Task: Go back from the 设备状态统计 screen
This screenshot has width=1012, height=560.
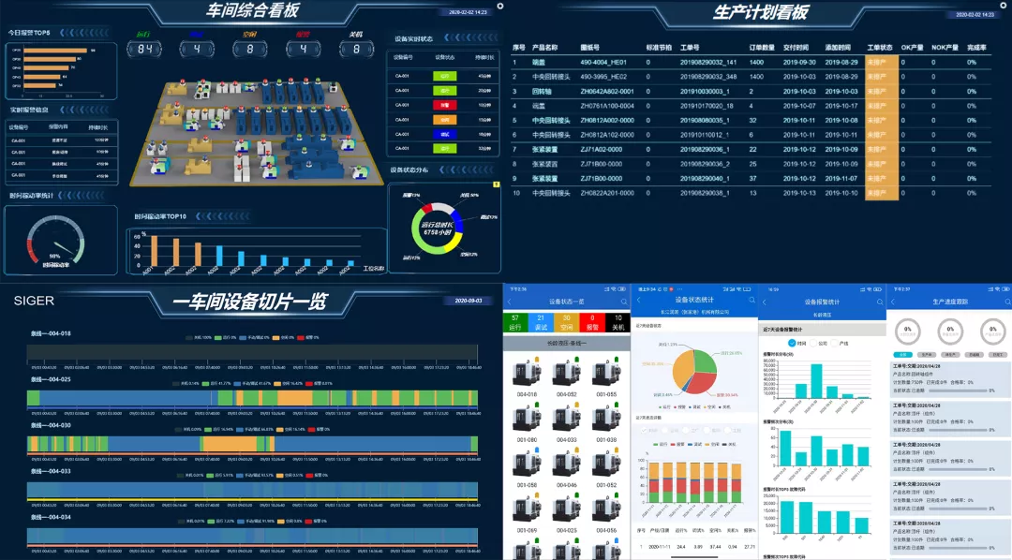Action: pos(640,302)
